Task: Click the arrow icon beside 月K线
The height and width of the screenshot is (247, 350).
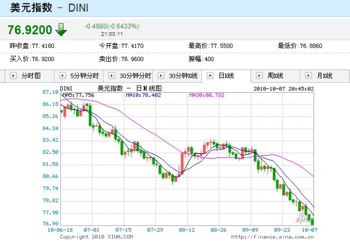Action: (x=309, y=76)
